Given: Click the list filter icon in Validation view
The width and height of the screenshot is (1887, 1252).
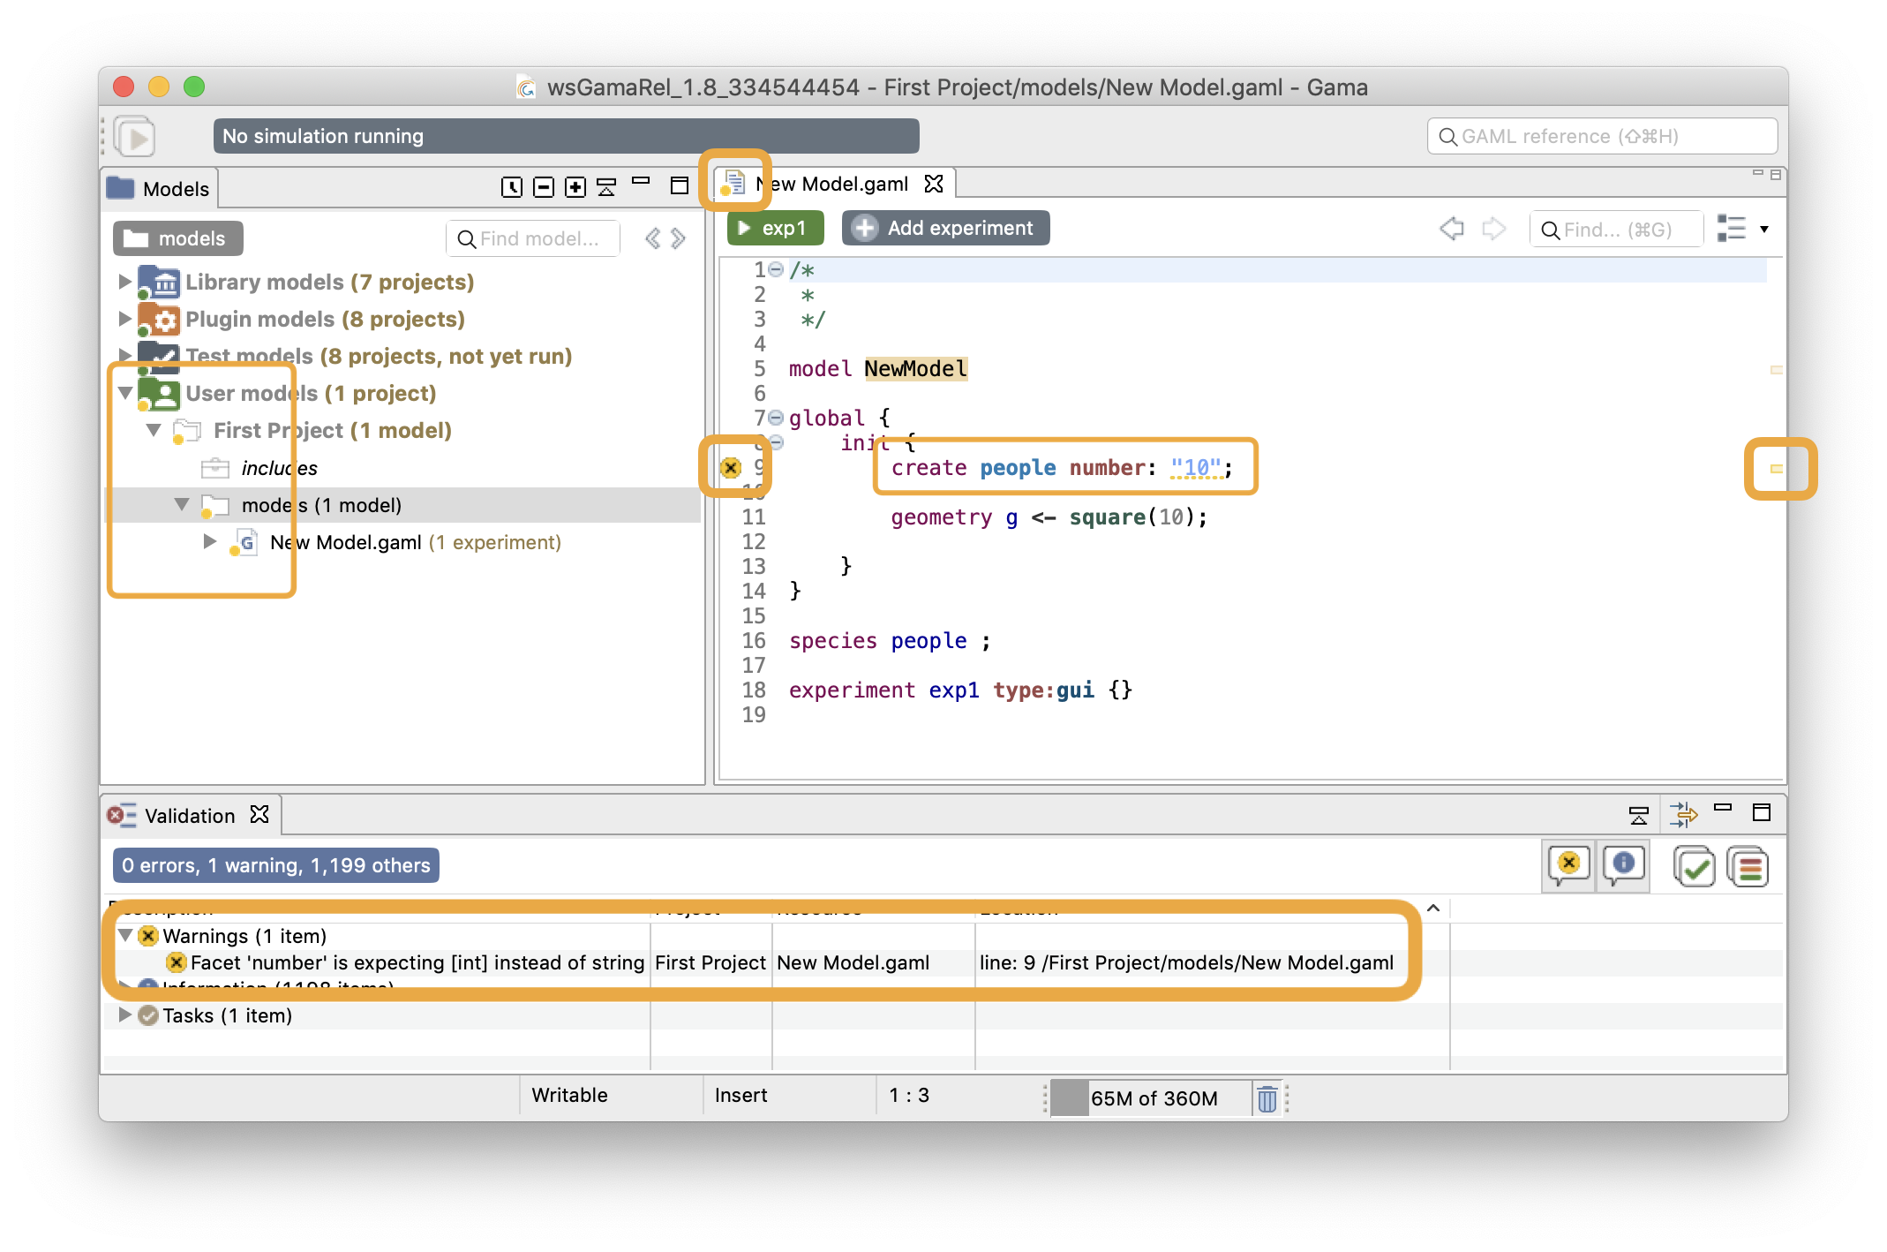Looking at the screenshot, I should (x=1748, y=866).
